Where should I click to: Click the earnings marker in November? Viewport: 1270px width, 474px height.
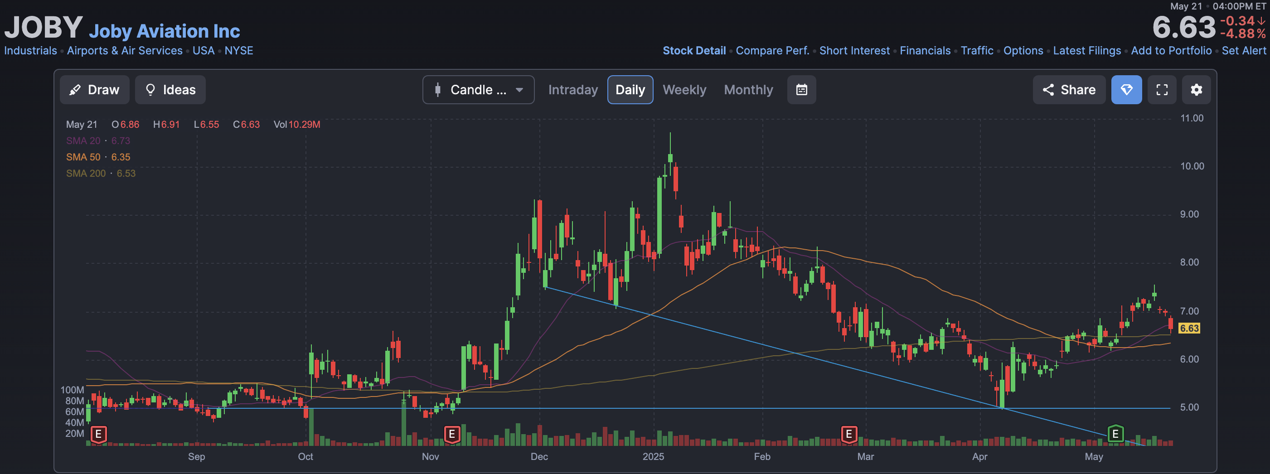451,434
